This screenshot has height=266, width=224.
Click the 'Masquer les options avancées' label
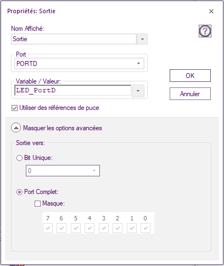pyautogui.click(x=63, y=128)
